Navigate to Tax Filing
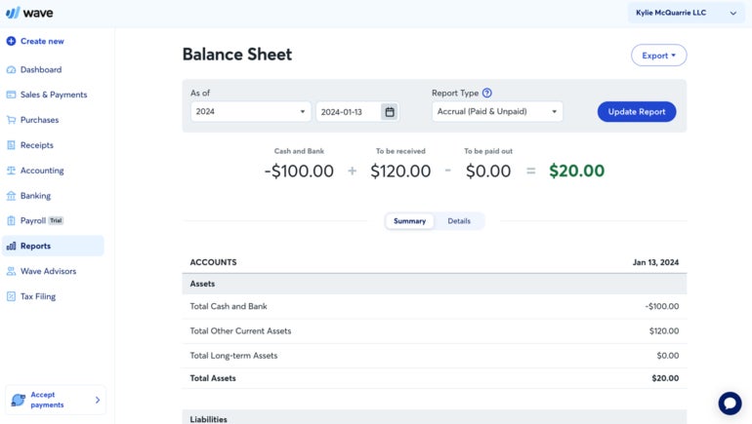The image size is (752, 424). [x=37, y=296]
